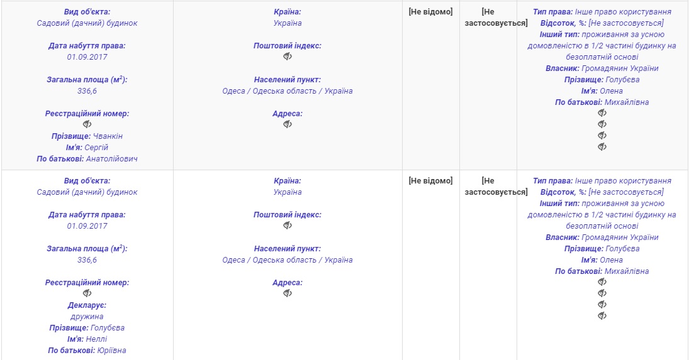The height and width of the screenshot is (360, 689).
Task: Select the surname Чванкін
Action: coord(108,136)
